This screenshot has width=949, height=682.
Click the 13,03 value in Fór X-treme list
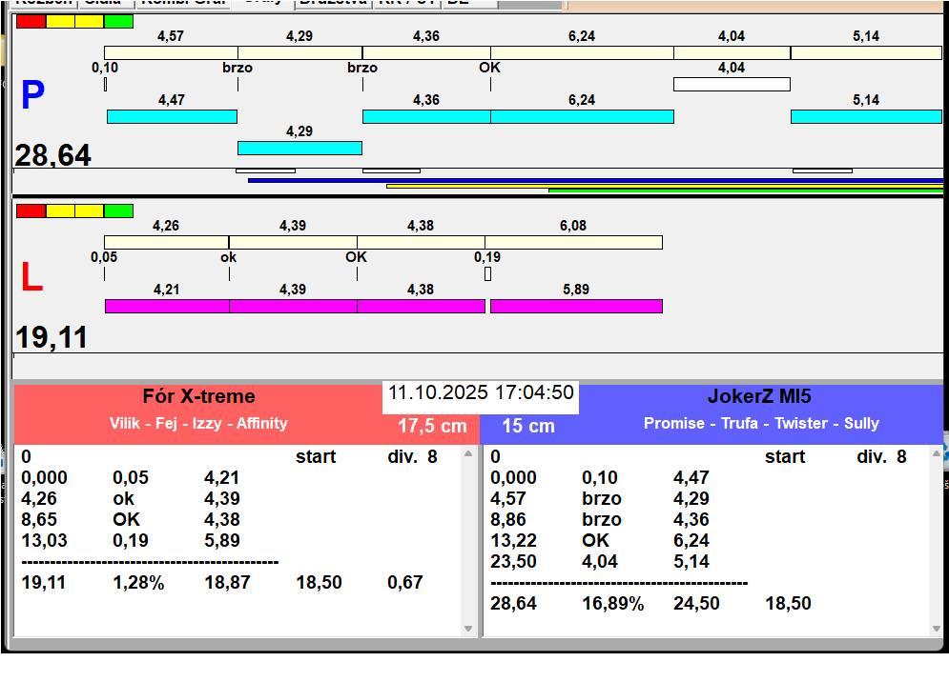(44, 540)
